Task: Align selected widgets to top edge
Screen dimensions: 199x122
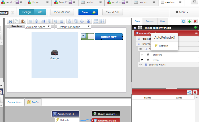Action: [49, 21]
